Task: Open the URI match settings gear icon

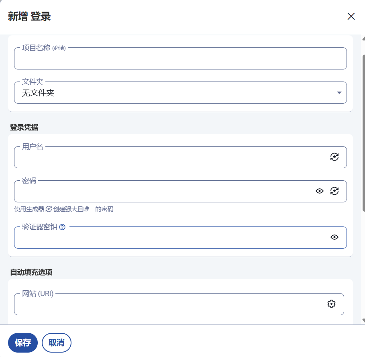Action: click(x=331, y=304)
